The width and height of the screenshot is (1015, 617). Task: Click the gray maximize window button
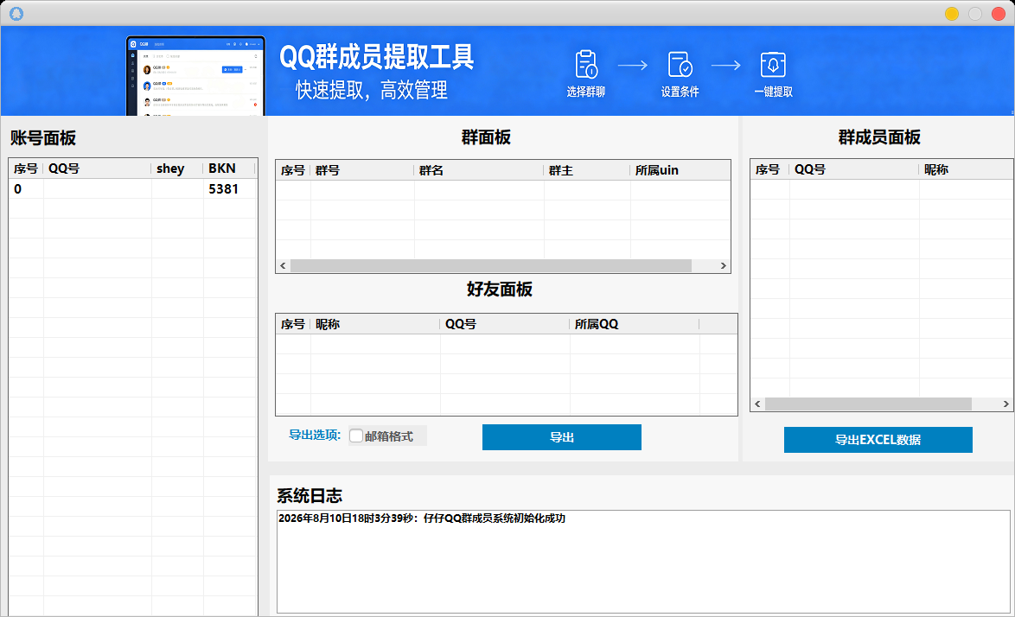click(x=975, y=14)
